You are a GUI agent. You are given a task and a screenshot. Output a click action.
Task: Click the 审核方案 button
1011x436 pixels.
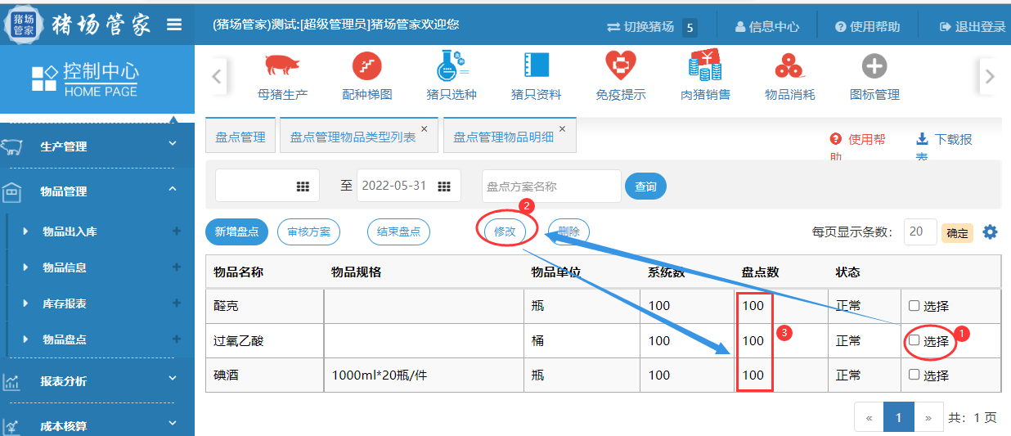(x=309, y=231)
